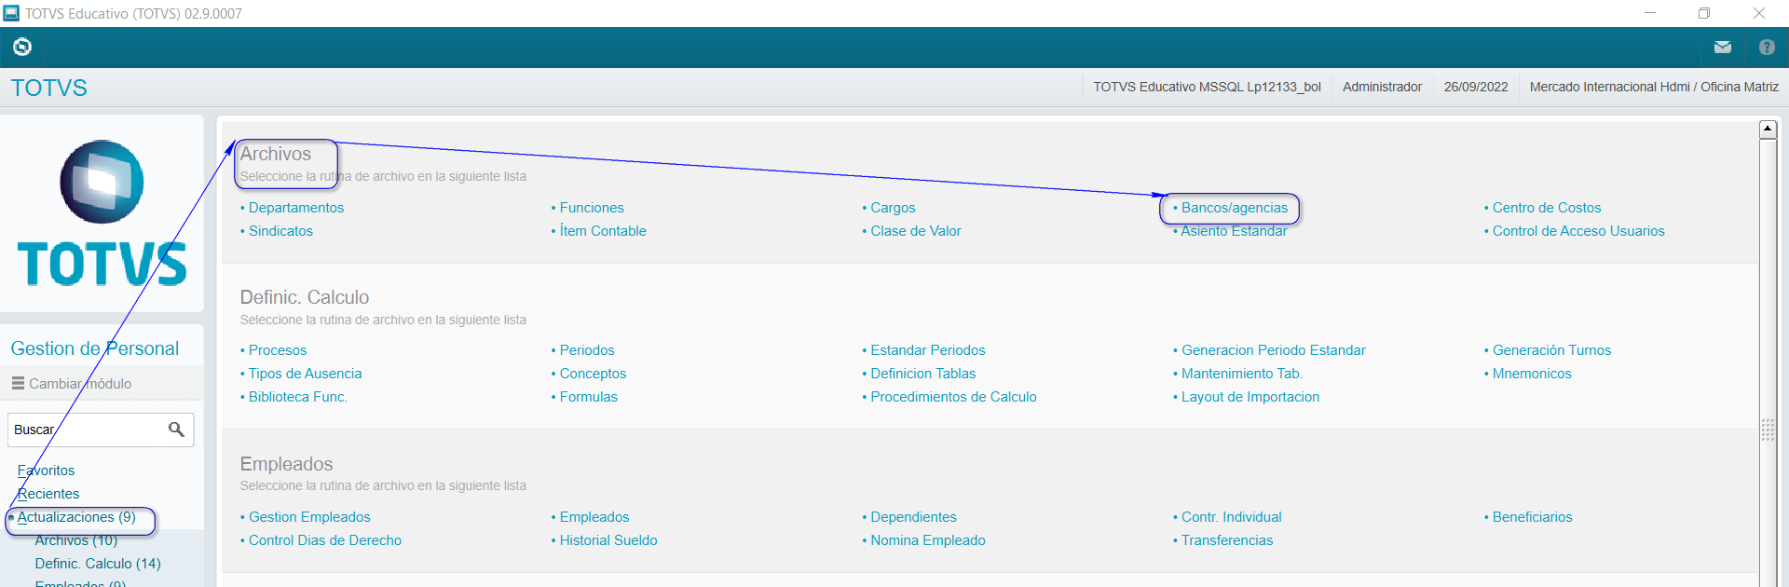Select Definic. Calculo (14) submenu
The image size is (1789, 587).
tap(98, 564)
